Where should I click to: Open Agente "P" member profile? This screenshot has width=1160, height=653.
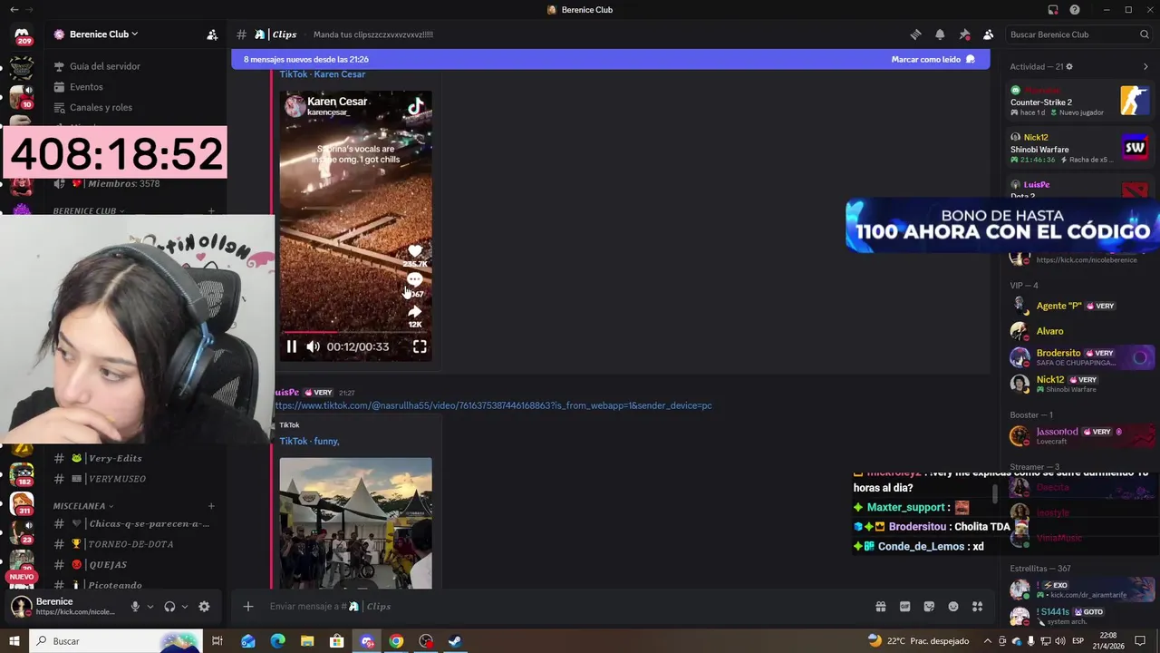[1080, 306]
